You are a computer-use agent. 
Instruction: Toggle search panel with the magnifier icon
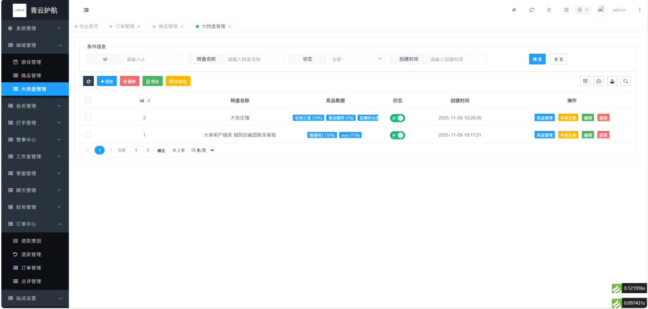click(x=626, y=82)
